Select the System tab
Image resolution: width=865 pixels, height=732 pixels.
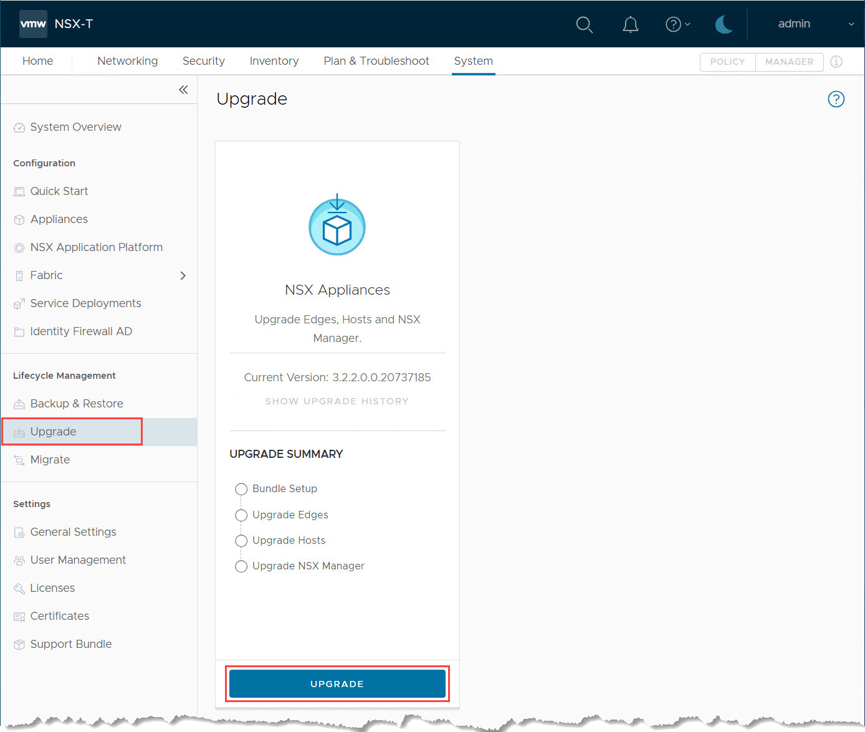474,61
